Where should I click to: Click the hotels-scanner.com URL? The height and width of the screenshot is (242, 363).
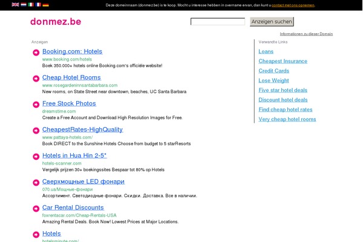point(62,163)
